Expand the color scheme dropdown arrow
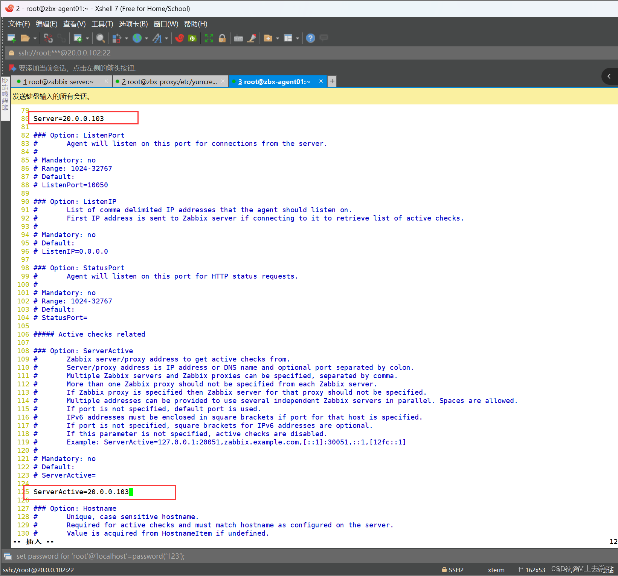The image size is (618, 576). click(126, 38)
